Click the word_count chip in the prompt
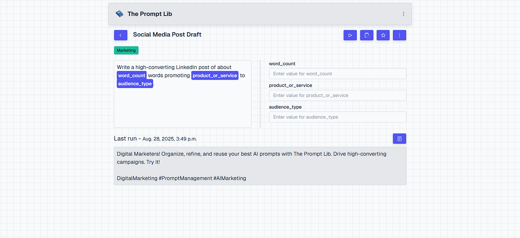 (x=131, y=75)
